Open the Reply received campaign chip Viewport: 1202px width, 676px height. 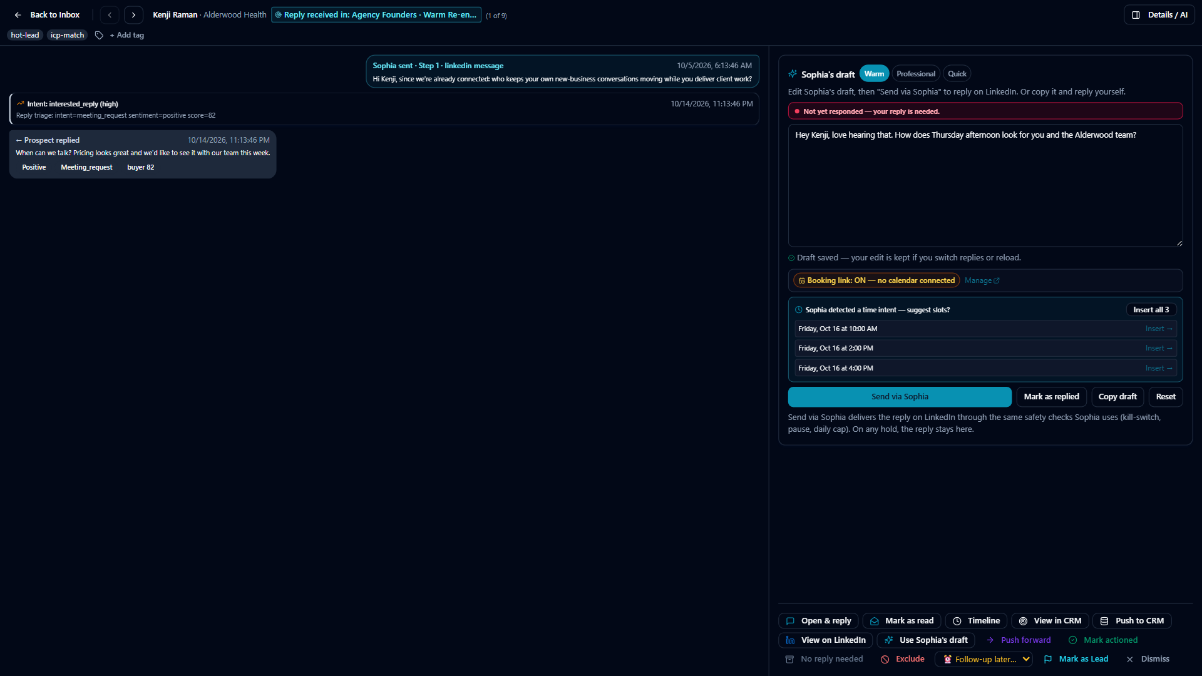tap(376, 15)
